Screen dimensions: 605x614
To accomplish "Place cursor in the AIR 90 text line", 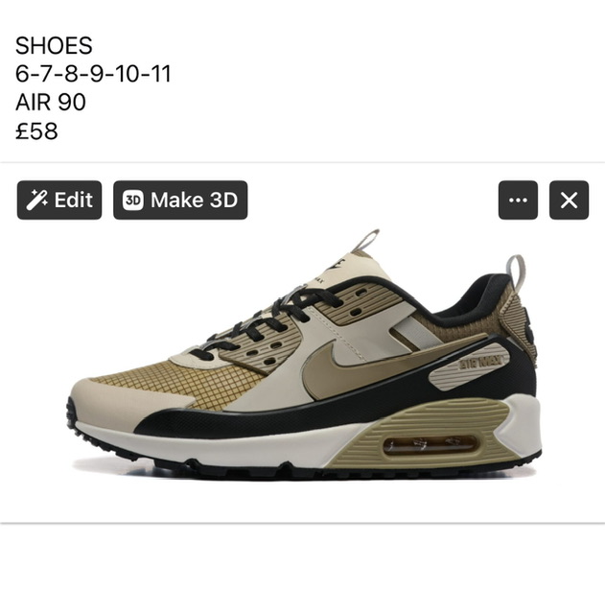I will click(51, 103).
